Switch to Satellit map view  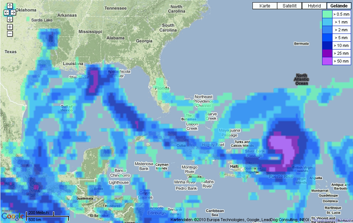point(289,6)
